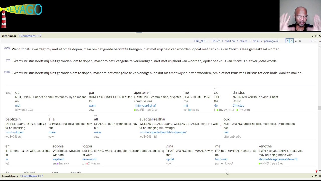
Task: Click the Greek word hina
Action: [x=170, y=146]
